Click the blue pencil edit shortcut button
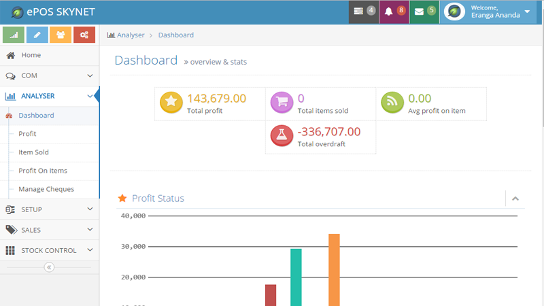 [x=37, y=35]
